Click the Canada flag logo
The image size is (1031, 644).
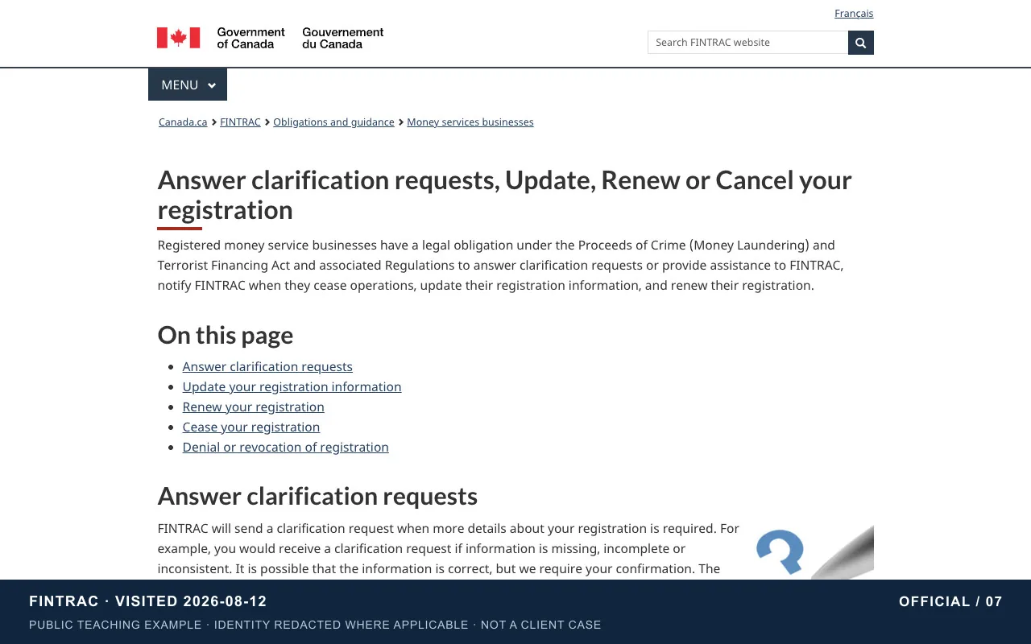[x=178, y=38]
